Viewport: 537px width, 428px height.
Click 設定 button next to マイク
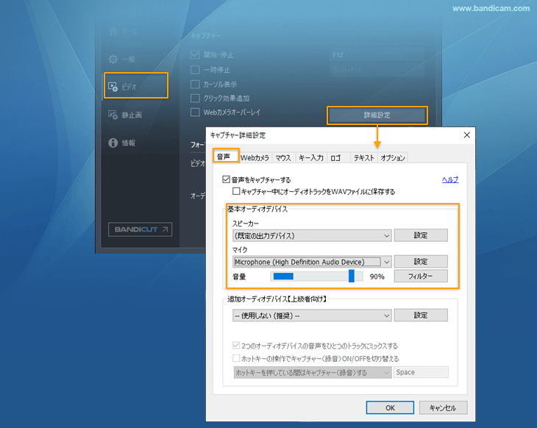tap(421, 262)
